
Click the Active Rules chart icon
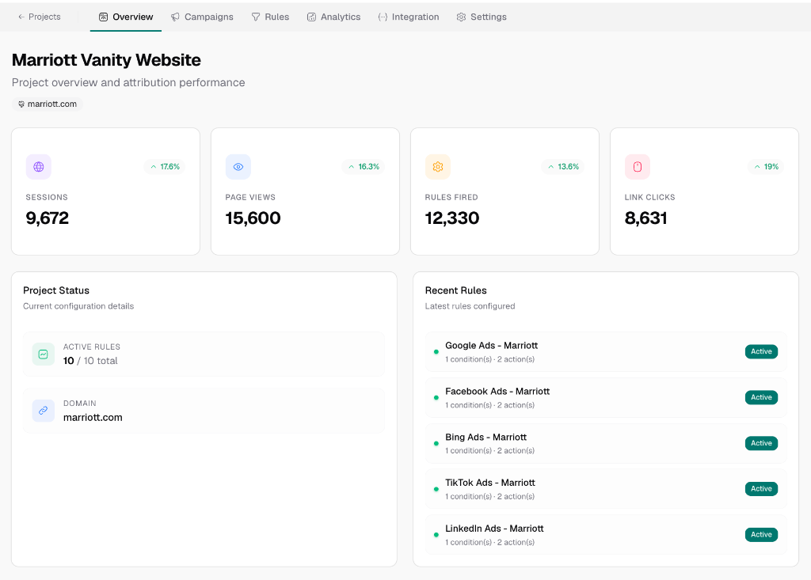click(x=44, y=354)
